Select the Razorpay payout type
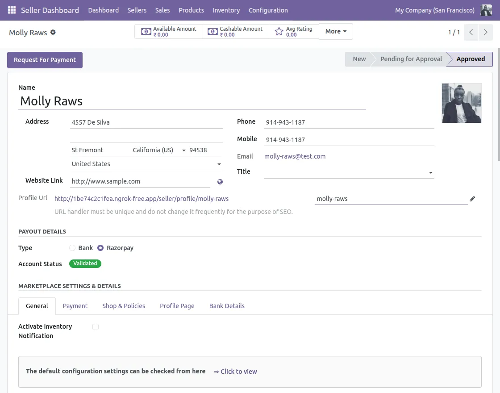500x393 pixels. point(100,248)
